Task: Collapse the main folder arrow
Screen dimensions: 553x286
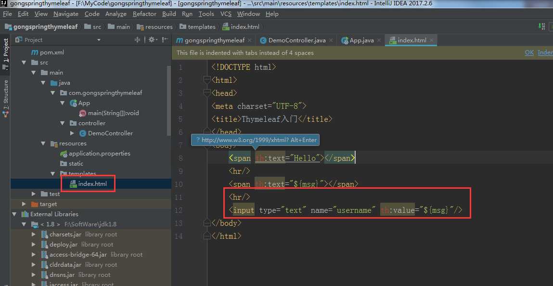Action: [x=34, y=73]
